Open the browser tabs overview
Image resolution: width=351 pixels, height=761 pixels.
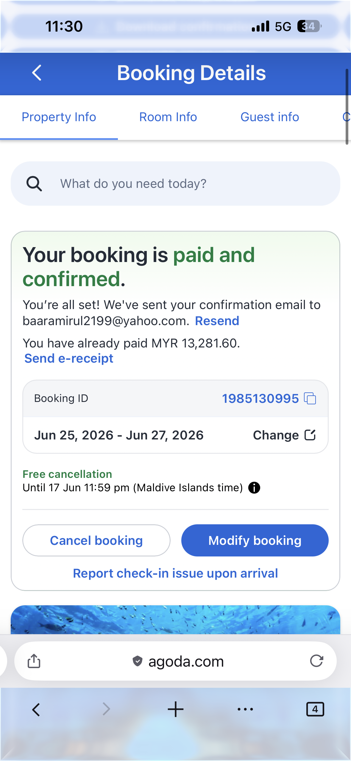tap(315, 709)
